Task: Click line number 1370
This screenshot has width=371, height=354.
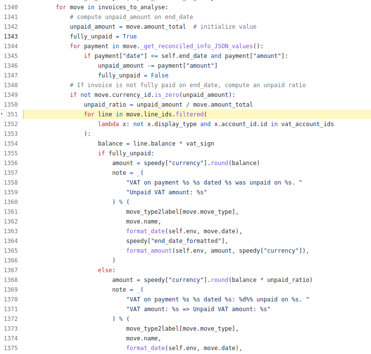Action: pyautogui.click(x=11, y=299)
